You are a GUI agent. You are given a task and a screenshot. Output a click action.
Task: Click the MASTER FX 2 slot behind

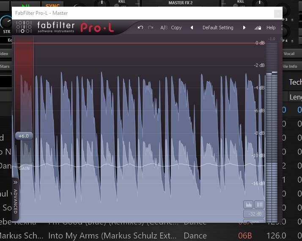point(181,3)
